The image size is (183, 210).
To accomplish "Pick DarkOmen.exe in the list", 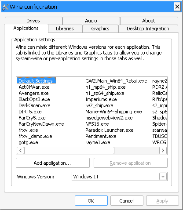I will [34, 105].
